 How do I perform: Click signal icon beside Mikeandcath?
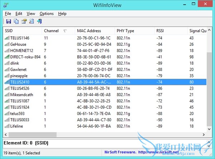[x=7, y=95]
